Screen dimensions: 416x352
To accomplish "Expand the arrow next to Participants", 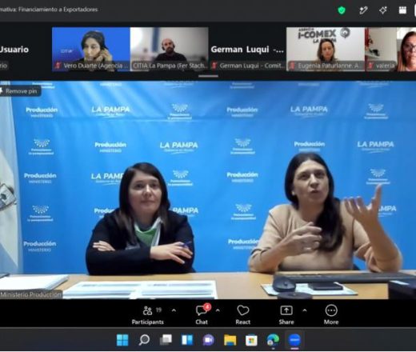I will coord(174,310).
